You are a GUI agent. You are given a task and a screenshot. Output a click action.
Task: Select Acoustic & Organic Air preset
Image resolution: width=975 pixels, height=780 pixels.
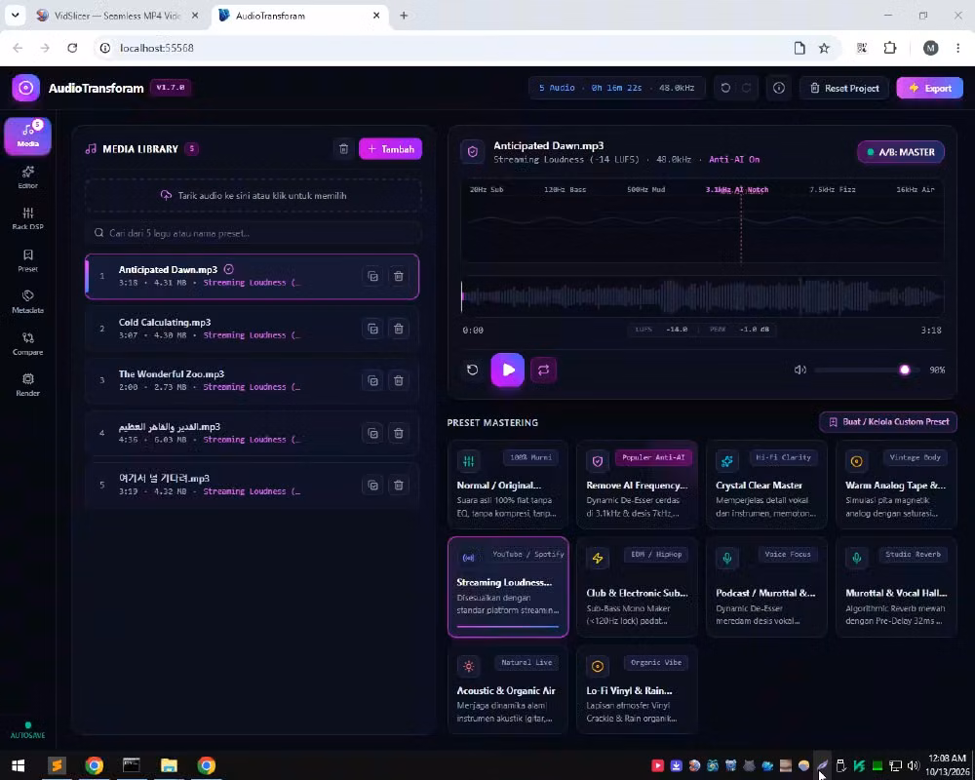pos(507,689)
